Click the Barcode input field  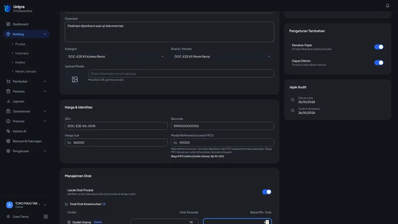(222, 126)
